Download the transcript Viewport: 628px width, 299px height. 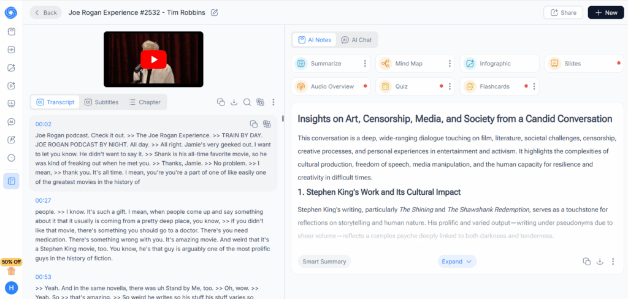tap(234, 102)
